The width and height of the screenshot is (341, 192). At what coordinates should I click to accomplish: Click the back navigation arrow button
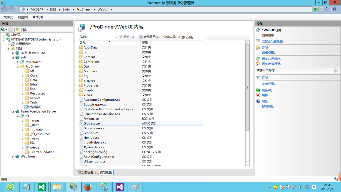tap(4, 9)
